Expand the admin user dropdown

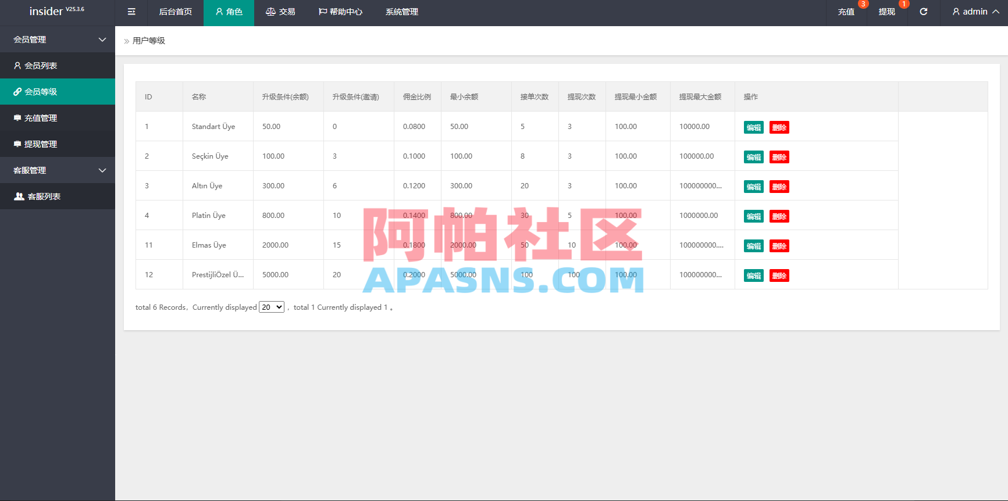975,12
